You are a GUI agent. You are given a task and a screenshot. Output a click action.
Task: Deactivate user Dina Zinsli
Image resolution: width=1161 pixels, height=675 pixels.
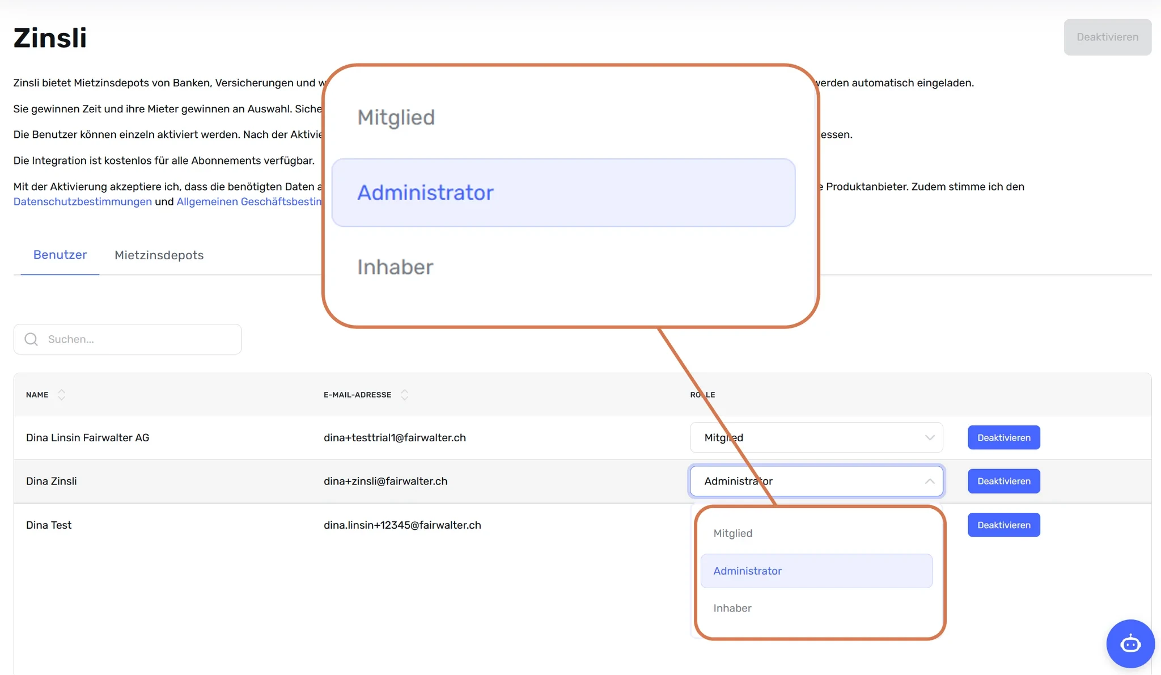[x=1003, y=481]
